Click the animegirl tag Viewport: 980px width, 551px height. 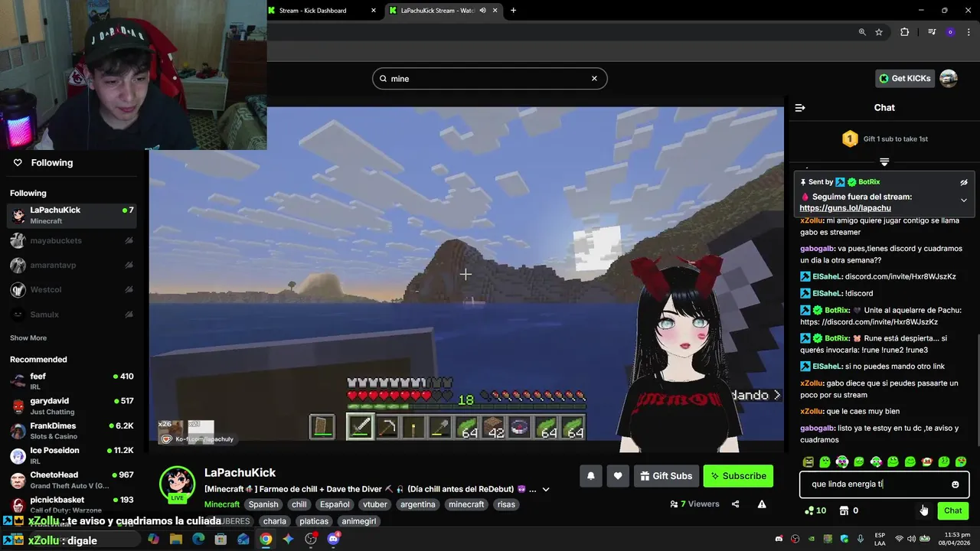[x=359, y=521]
